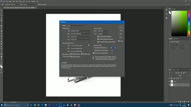Open the RGB working space dropdown
Viewport: 191px width, 107px height.
pos(81,31)
